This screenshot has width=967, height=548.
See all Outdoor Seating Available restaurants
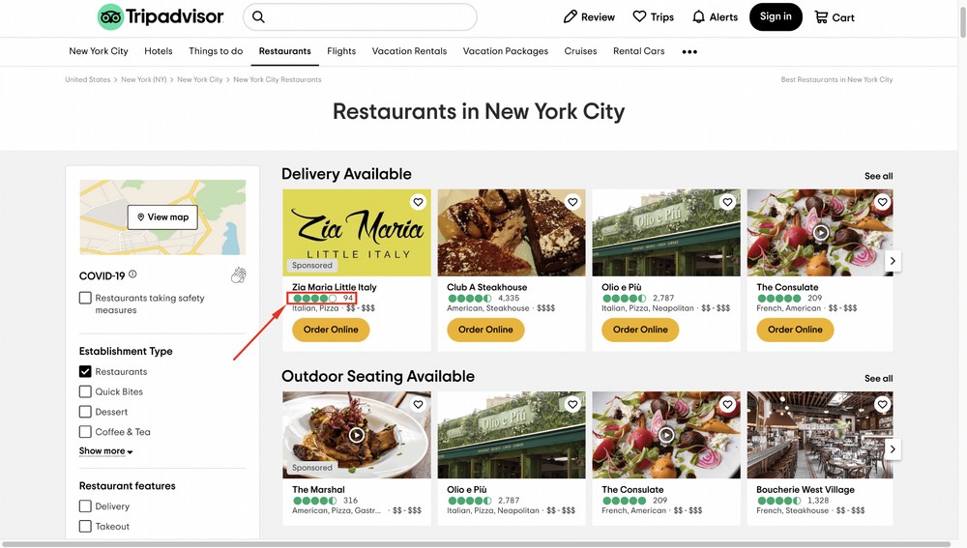878,379
